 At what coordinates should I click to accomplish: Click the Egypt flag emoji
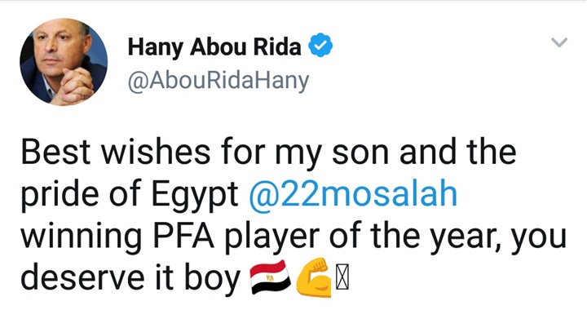(x=271, y=277)
